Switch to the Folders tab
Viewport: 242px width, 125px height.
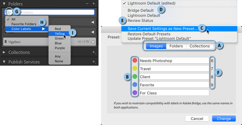point(176,46)
